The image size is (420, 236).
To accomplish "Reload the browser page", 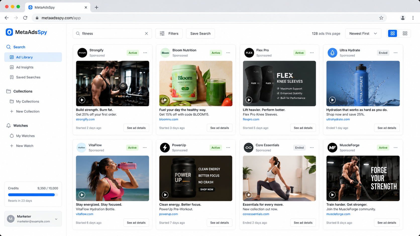I will (x=25, y=18).
